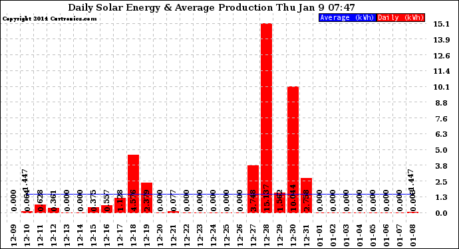Click the red bar for 12-29
Image resolution: width=459 pixels, height=249 pixels.
coord(280,203)
